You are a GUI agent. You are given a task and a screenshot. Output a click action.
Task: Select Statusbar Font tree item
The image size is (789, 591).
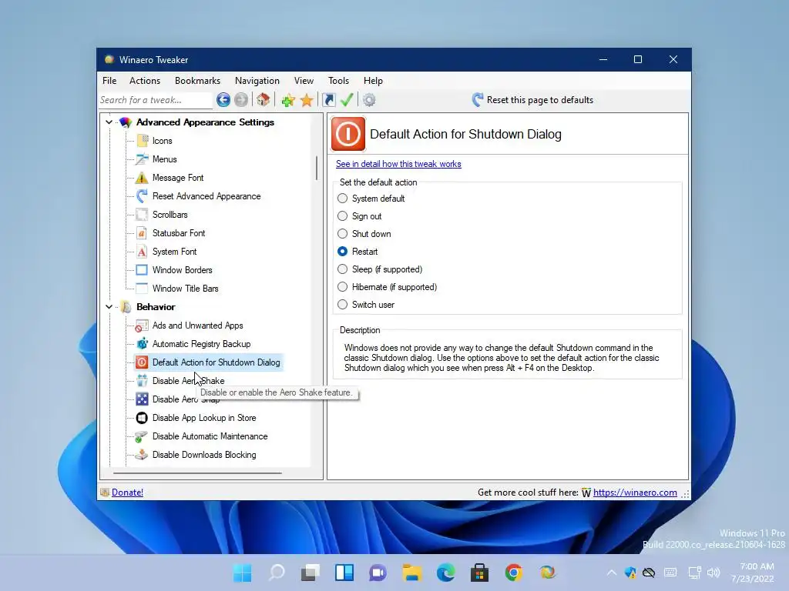179,233
